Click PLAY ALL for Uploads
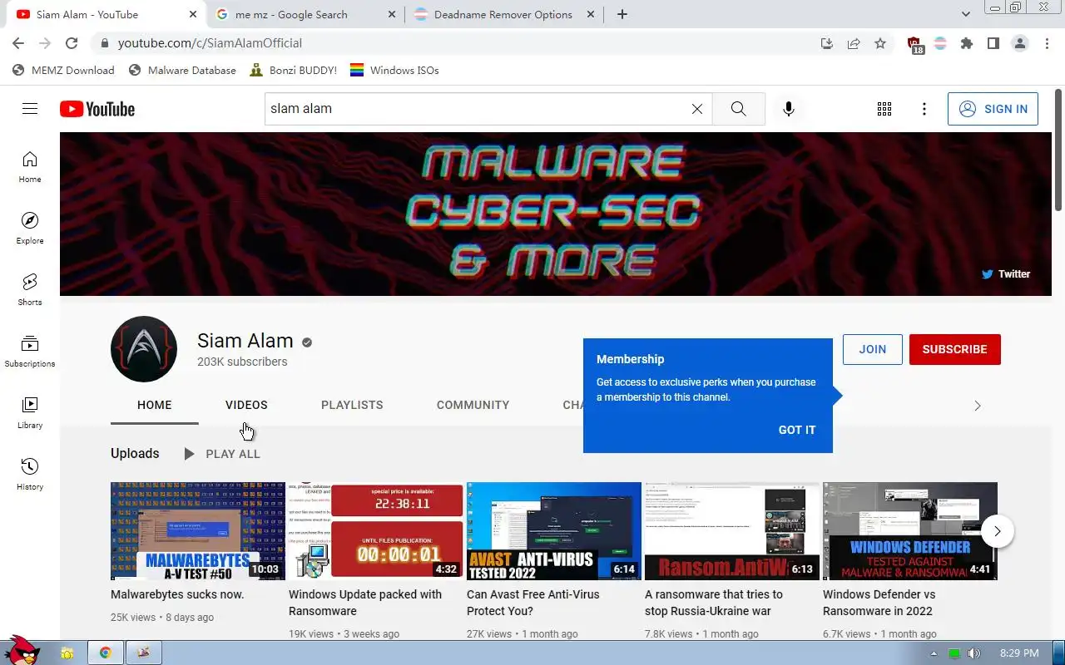This screenshot has height=665, width=1065. click(x=222, y=454)
